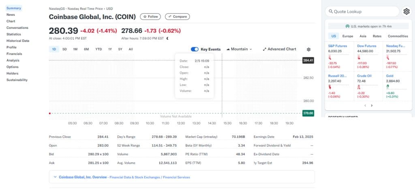Open Chart in the left sidebar
This screenshot has width=415, height=189.
(x=11, y=21)
